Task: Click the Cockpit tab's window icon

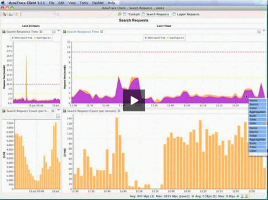Action: 125,14
